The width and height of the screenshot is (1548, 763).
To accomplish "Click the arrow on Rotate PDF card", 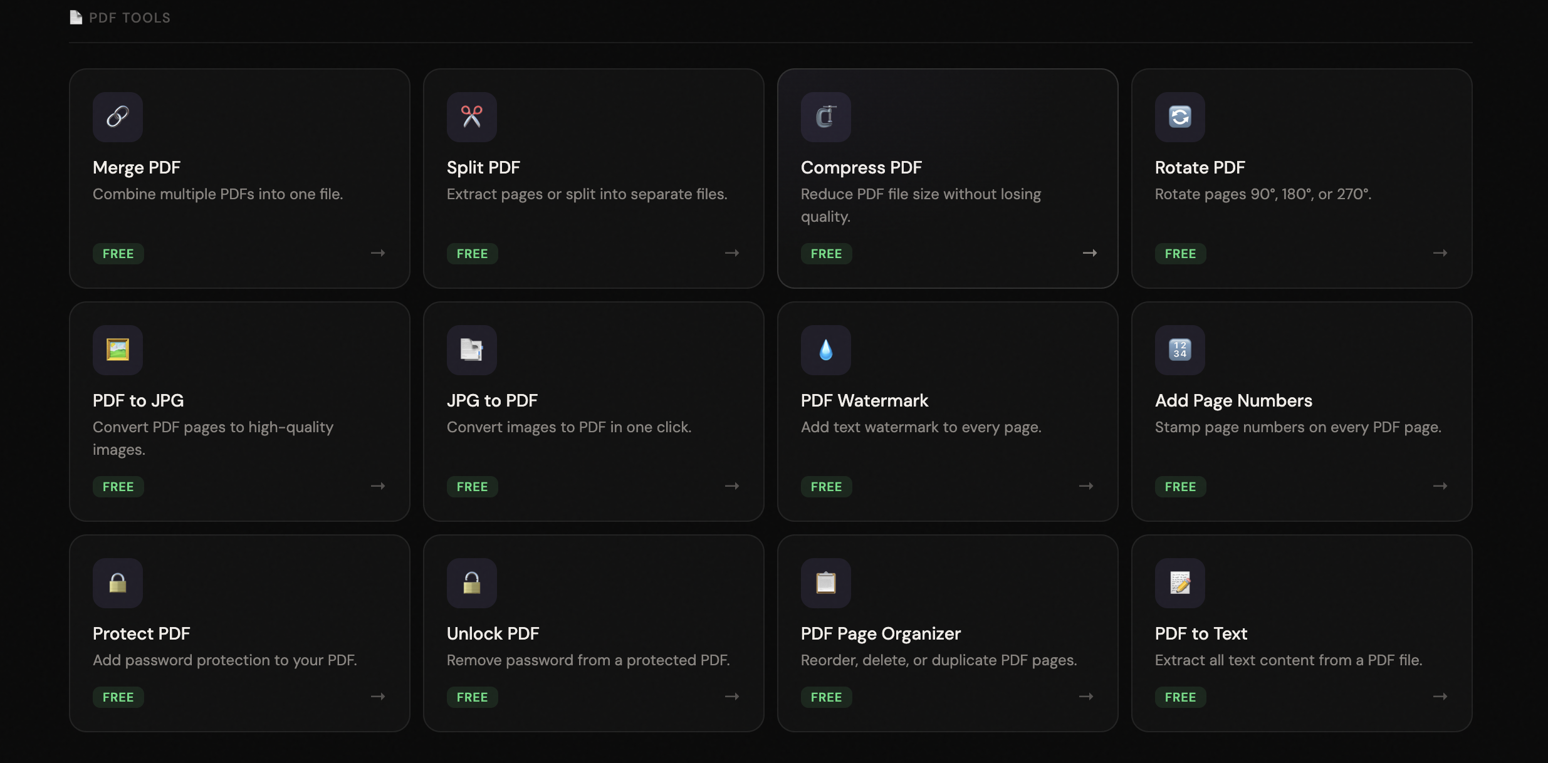I will pos(1440,253).
